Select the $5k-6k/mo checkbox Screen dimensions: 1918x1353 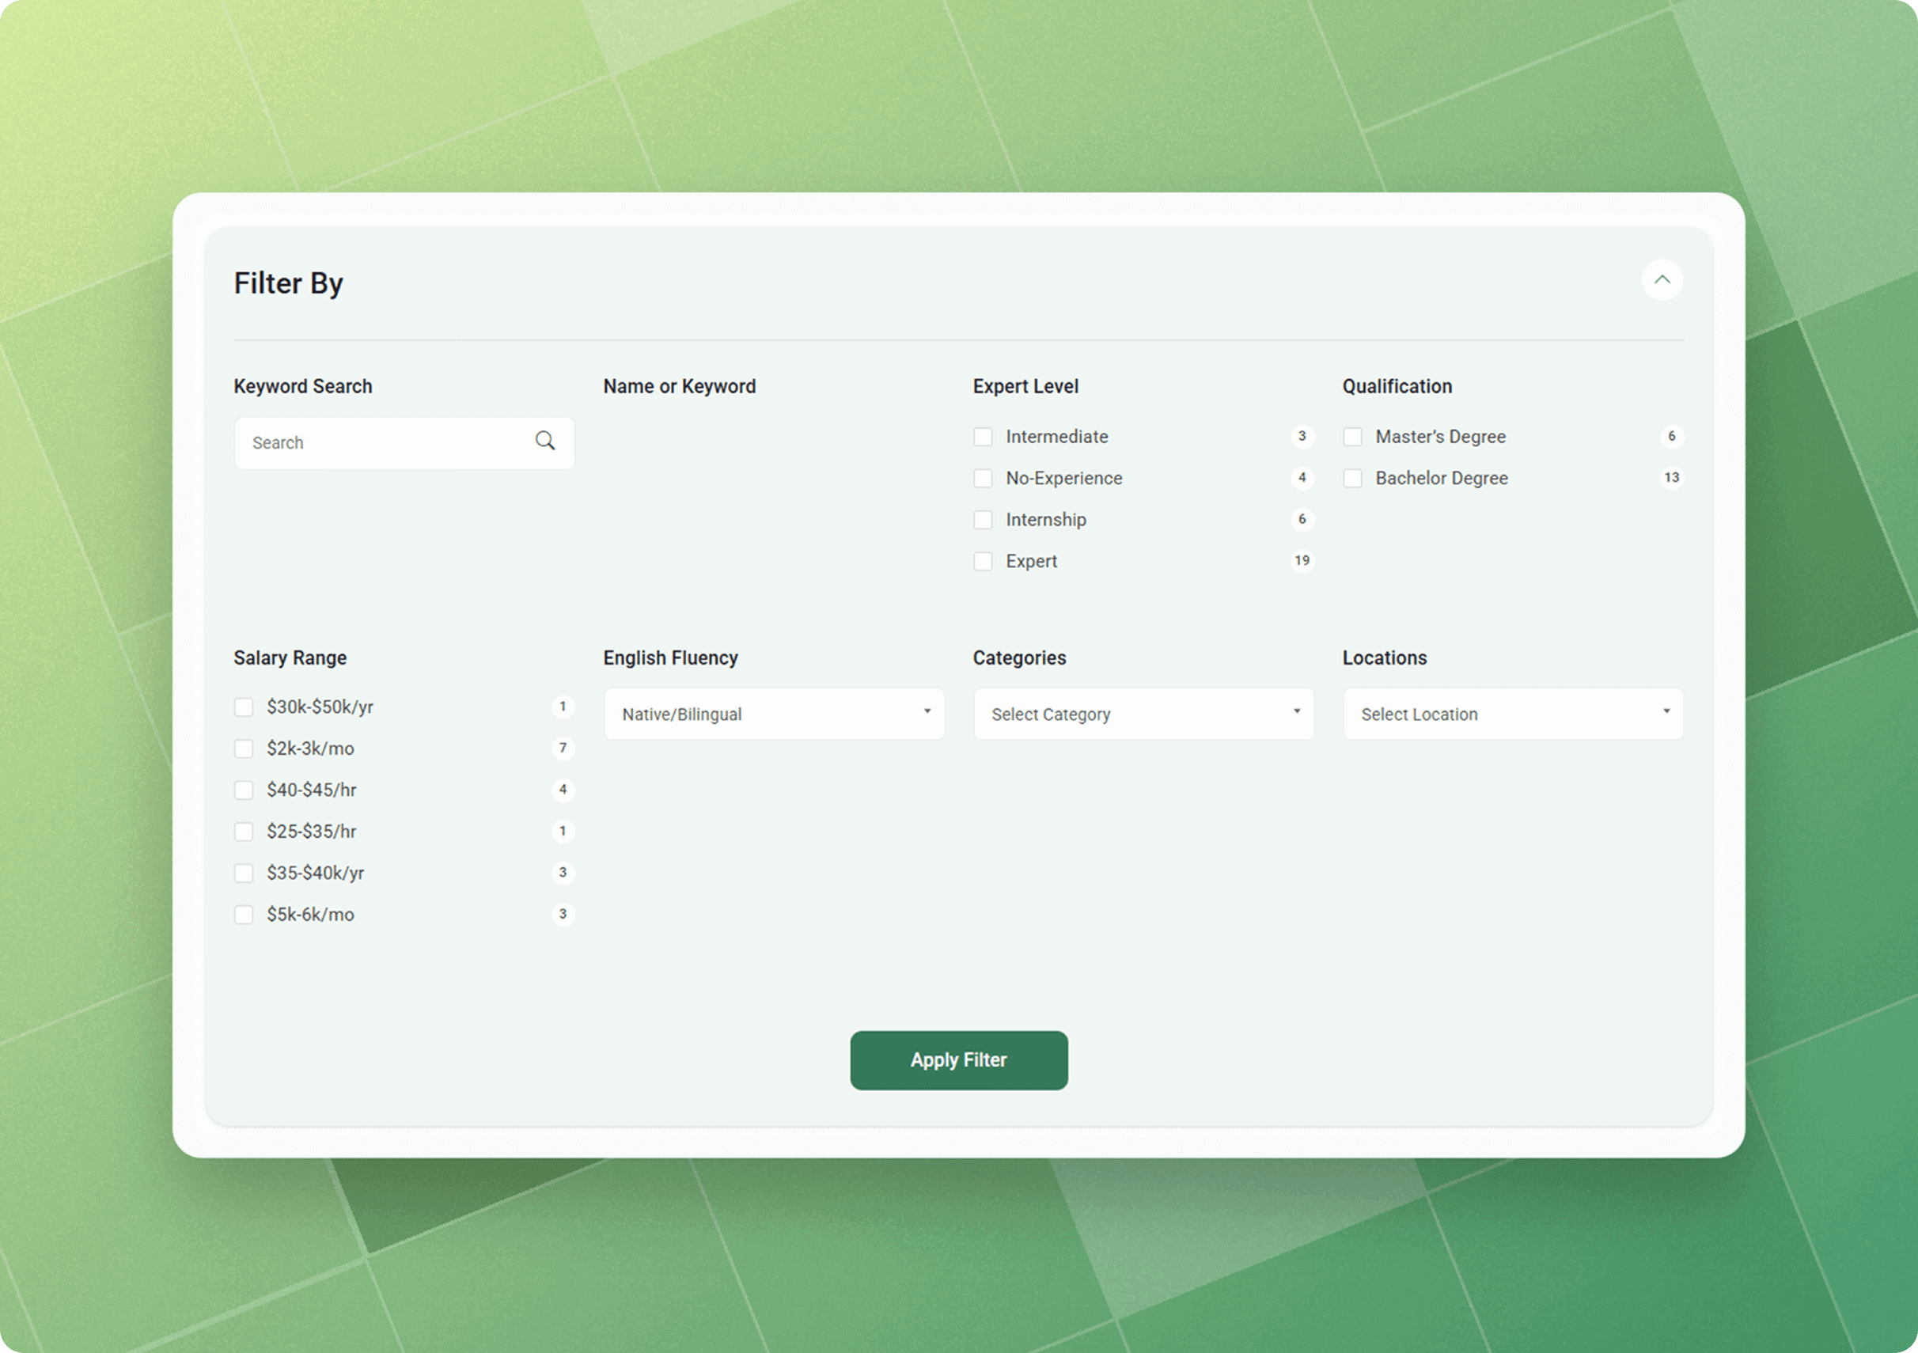[244, 915]
